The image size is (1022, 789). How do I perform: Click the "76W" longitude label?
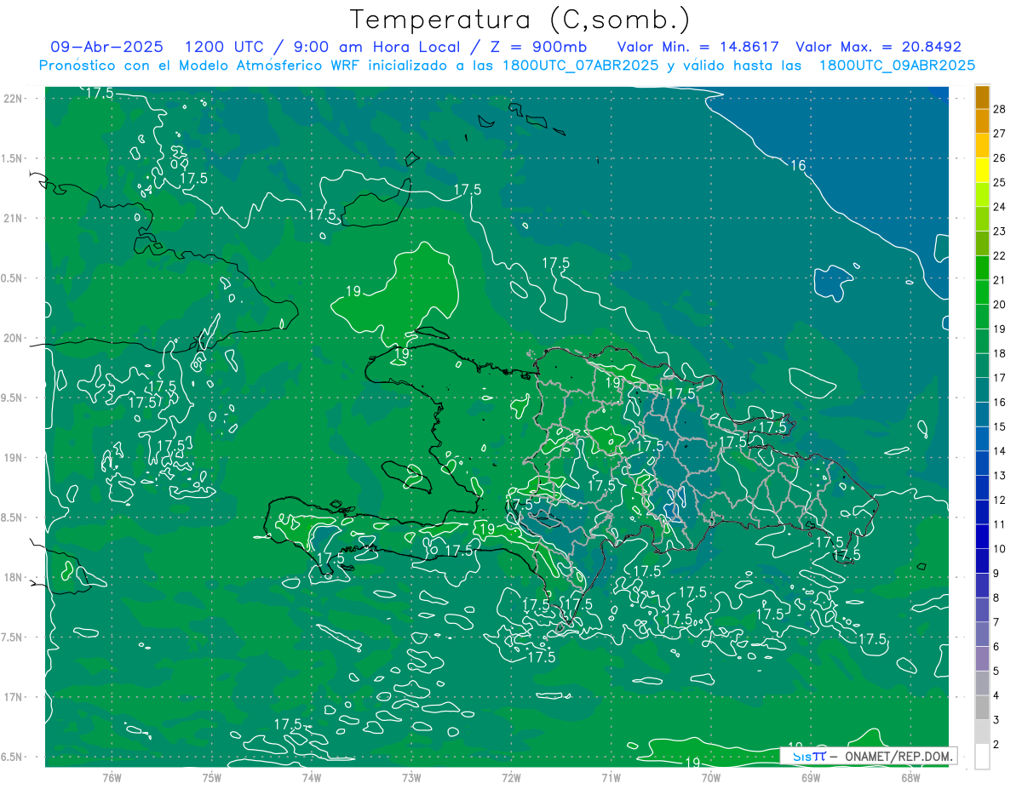[112, 777]
